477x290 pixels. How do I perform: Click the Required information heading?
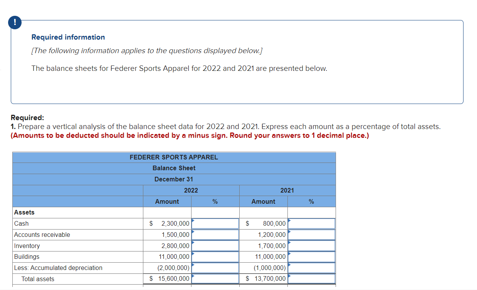(x=68, y=37)
